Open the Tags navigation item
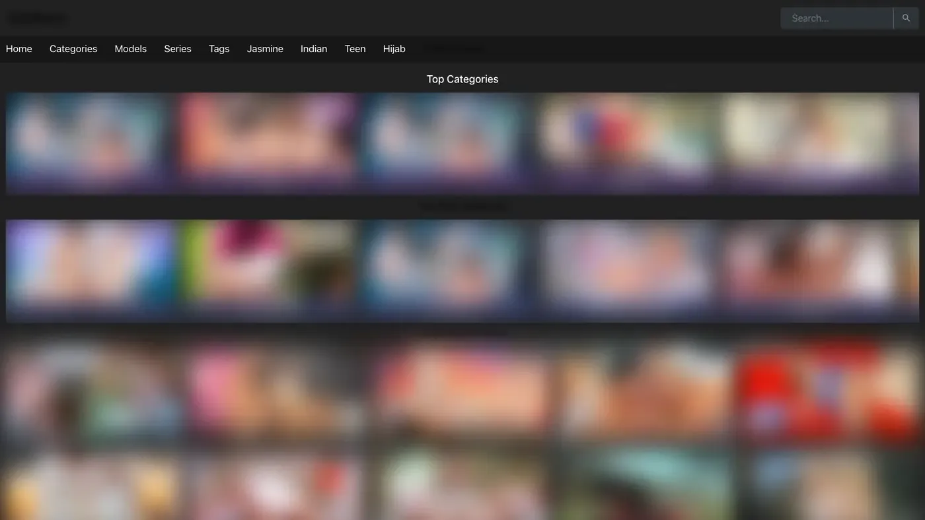The image size is (925, 520). click(219, 49)
